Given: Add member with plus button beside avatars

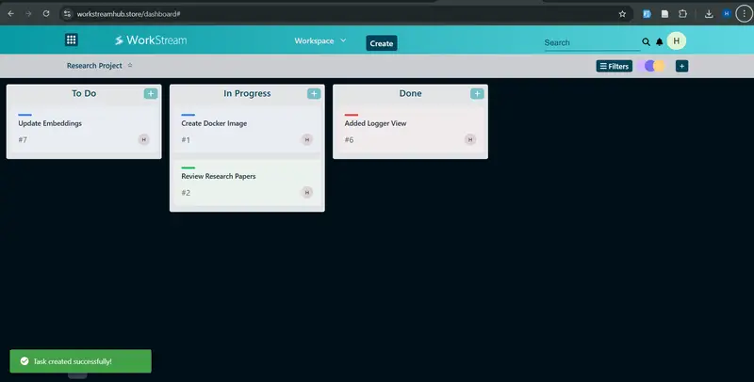Looking at the screenshot, I should click(681, 66).
